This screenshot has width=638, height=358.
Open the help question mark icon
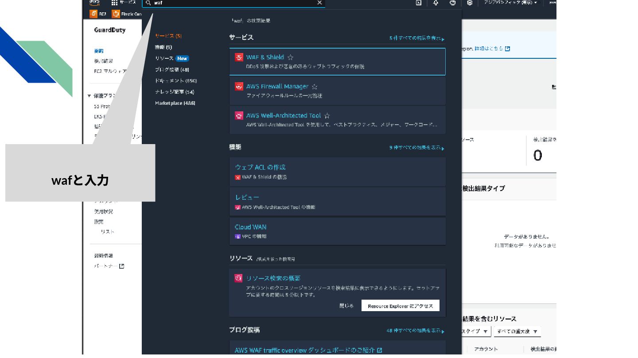(x=452, y=3)
